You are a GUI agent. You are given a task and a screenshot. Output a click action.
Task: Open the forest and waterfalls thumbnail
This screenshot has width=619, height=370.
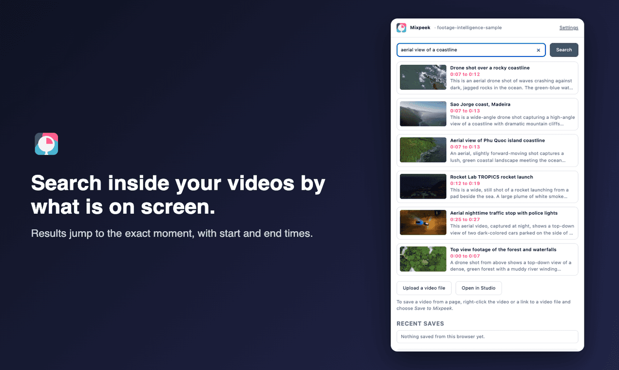click(x=423, y=259)
